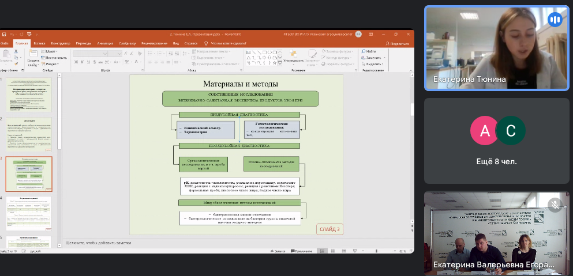573x276 pixels.
Task: Show the Ещё 8 чел. participants tile
Action: coord(497,141)
